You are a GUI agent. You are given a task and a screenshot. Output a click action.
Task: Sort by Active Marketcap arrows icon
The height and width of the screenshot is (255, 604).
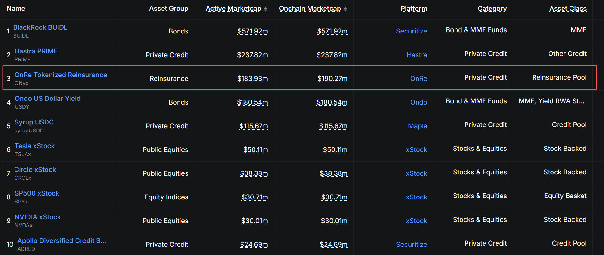point(266,9)
